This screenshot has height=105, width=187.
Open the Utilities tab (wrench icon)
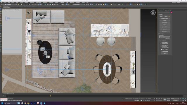coord(170,10)
